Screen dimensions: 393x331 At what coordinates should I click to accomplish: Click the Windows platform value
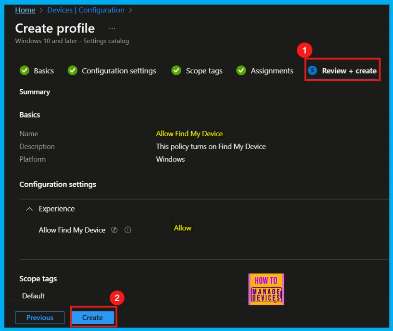tap(170, 159)
